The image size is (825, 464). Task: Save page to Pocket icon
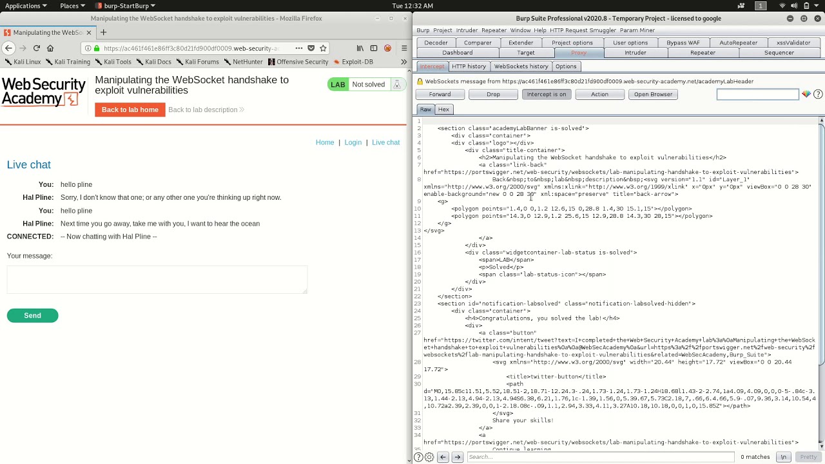(x=311, y=48)
